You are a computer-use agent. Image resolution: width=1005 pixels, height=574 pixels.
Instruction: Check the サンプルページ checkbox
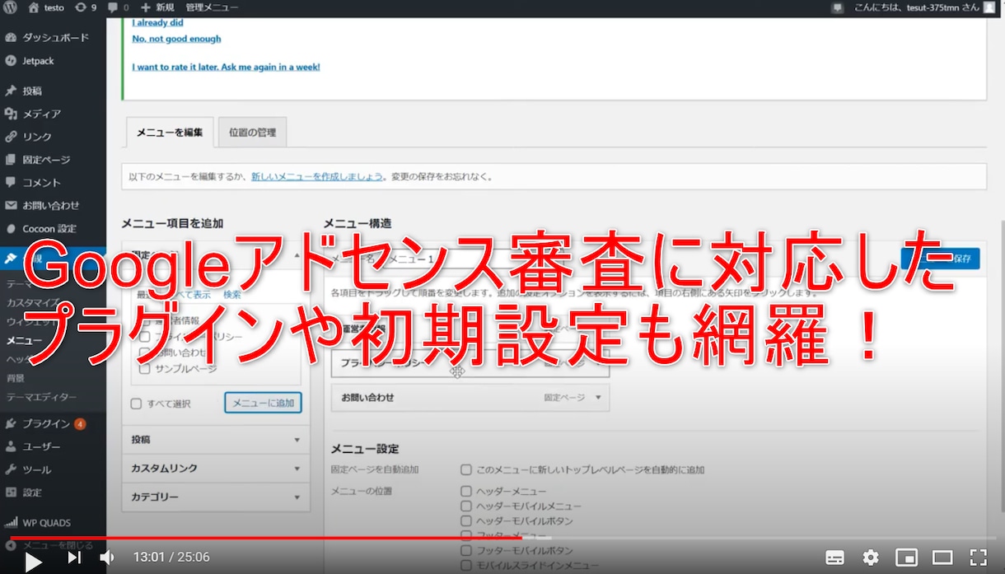pos(145,369)
